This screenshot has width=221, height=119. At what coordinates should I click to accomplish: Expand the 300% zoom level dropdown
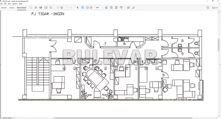tap(99, 8)
